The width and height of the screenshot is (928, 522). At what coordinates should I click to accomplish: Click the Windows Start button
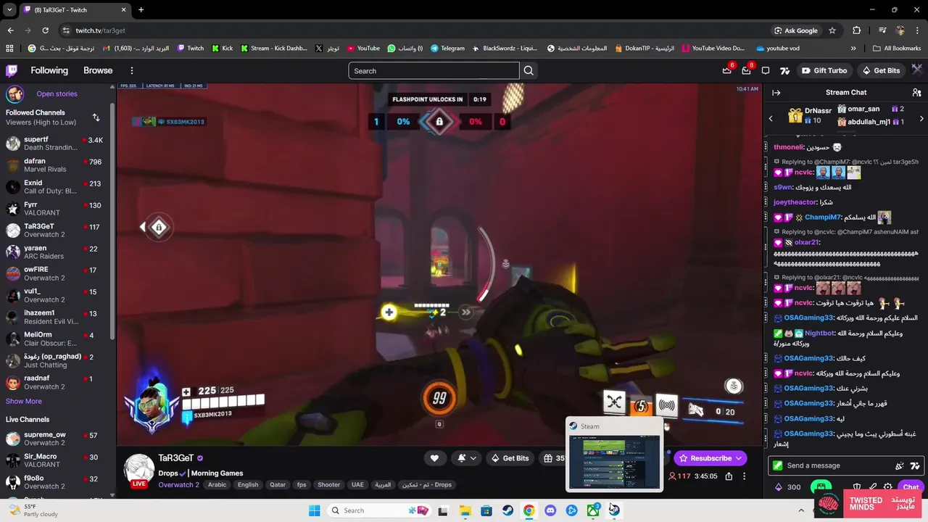(314, 510)
